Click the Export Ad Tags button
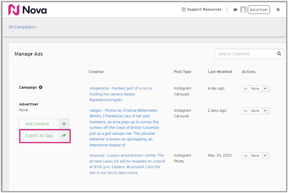Image resolution: width=288 pixels, height=193 pixels. click(39, 136)
